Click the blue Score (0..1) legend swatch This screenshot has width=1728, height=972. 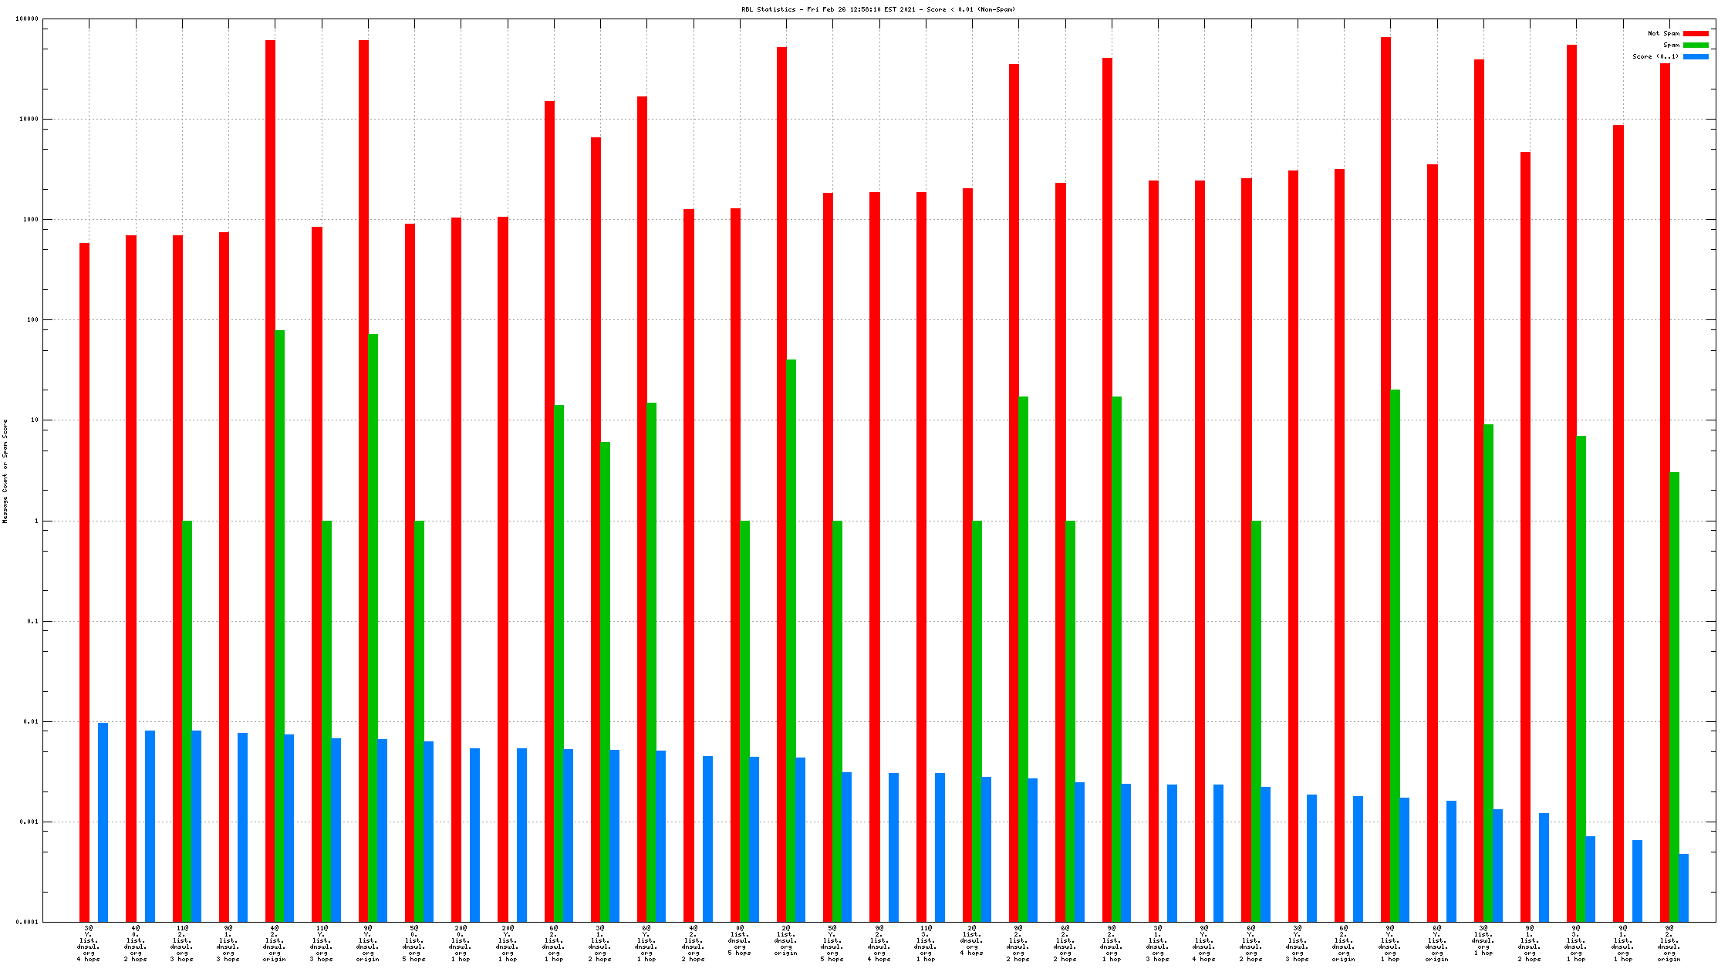[1696, 56]
